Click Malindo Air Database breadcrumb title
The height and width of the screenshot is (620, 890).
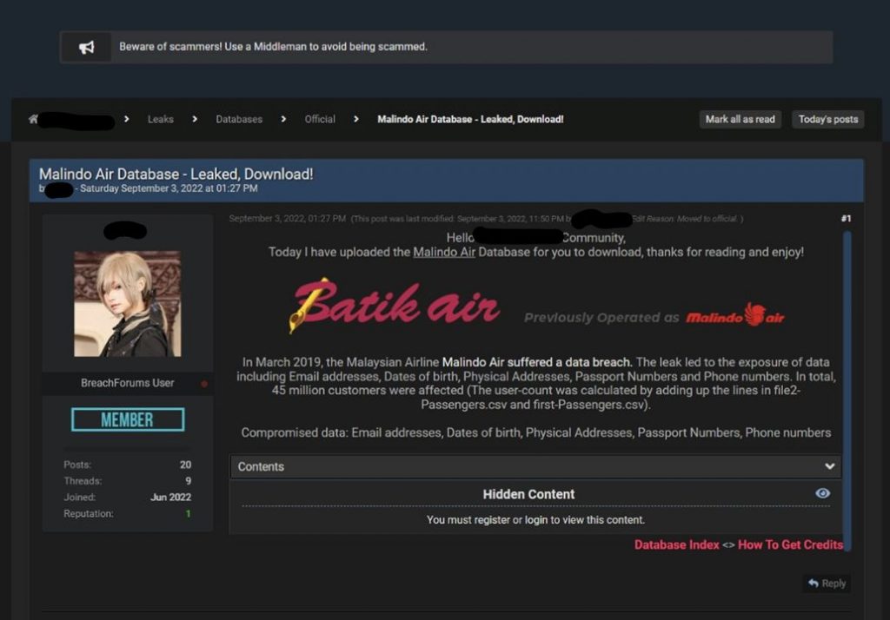pos(470,119)
